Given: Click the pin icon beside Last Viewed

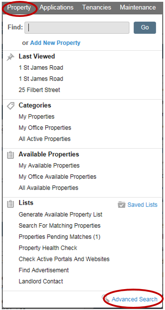Looking at the screenshot, I should coord(10,57).
